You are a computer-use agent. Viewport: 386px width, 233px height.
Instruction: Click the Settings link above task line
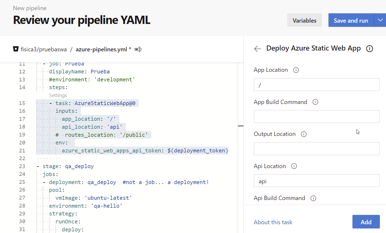58,95
